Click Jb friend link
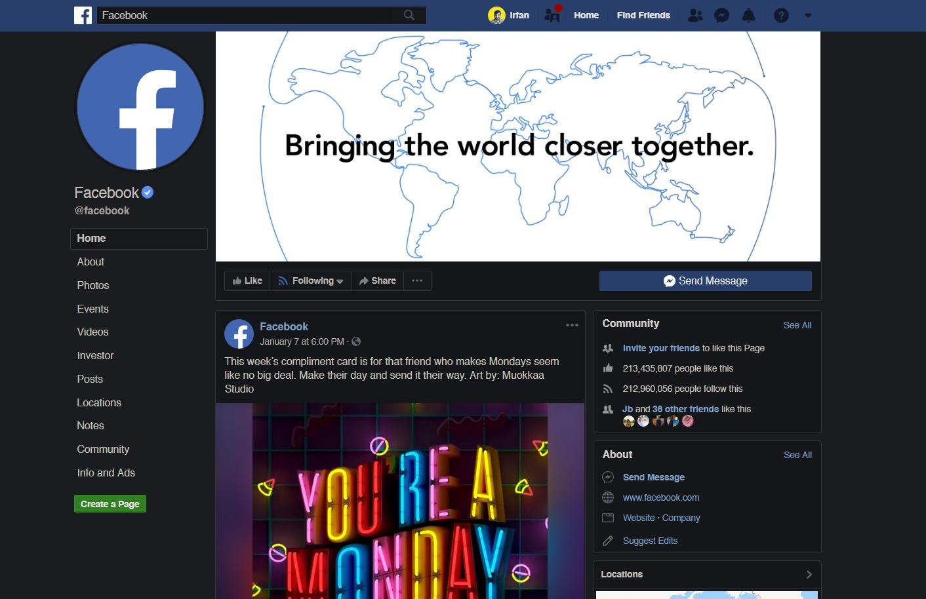Image resolution: width=926 pixels, height=599 pixels. [x=628, y=409]
